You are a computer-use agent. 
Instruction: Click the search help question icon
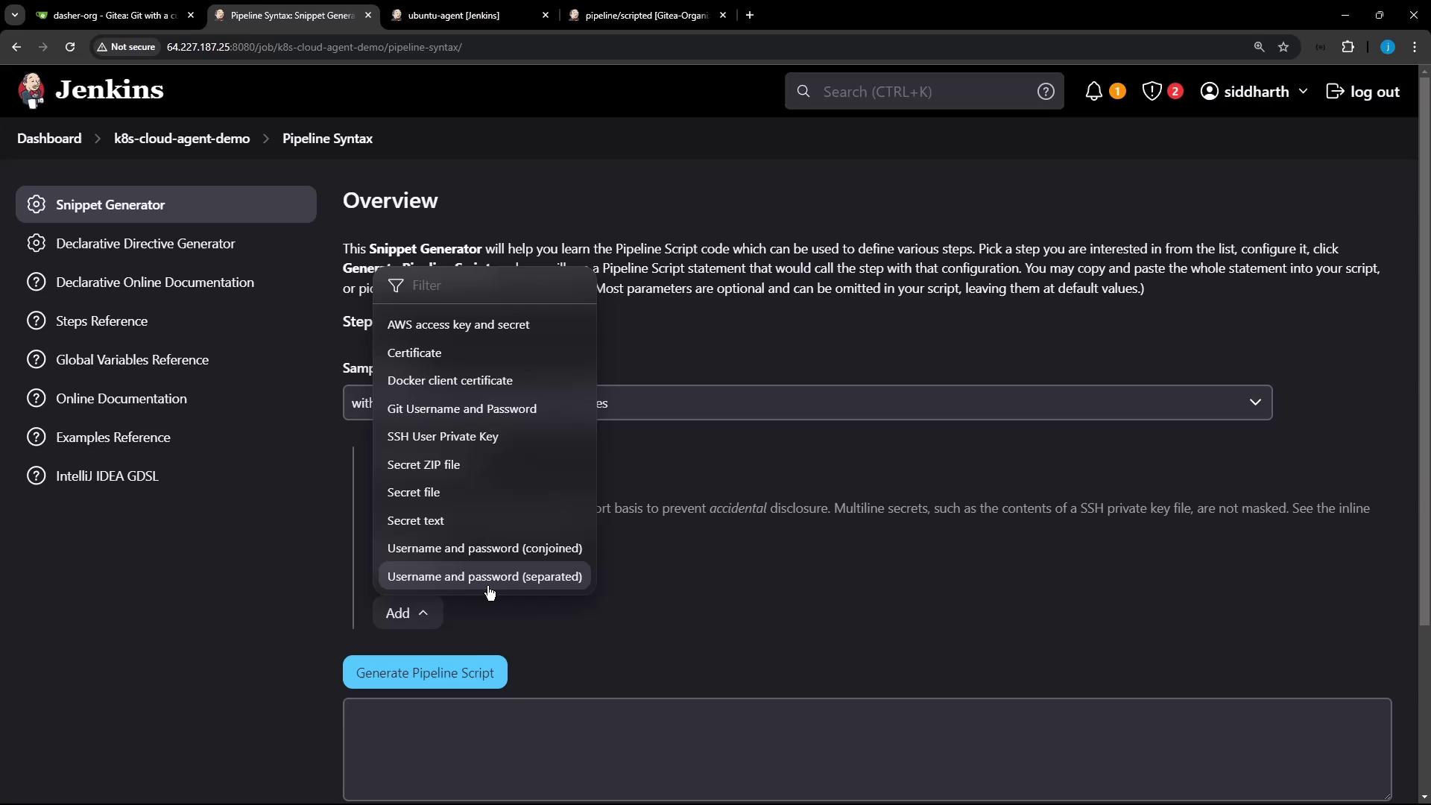coord(1046,92)
